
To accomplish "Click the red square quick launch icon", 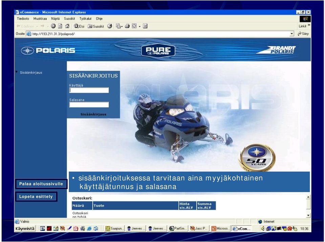I will point(49,228).
